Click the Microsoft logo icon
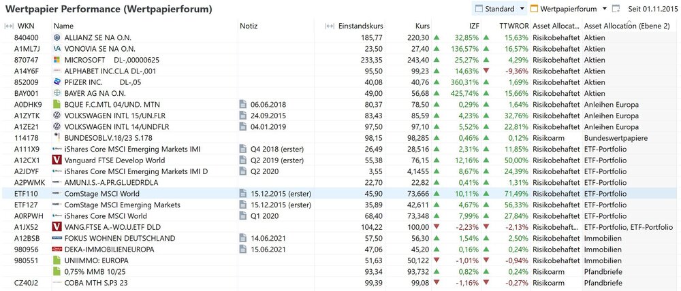Image resolution: width=681 pixels, height=291 pixels. pyautogui.click(x=57, y=60)
